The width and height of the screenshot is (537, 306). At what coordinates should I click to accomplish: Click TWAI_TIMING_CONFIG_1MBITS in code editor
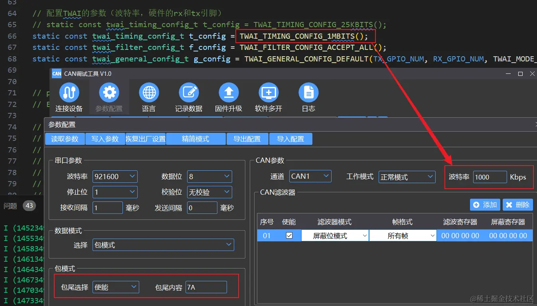click(x=297, y=36)
